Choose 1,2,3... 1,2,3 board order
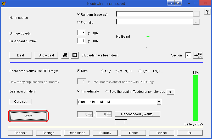 click(x=150, y=71)
